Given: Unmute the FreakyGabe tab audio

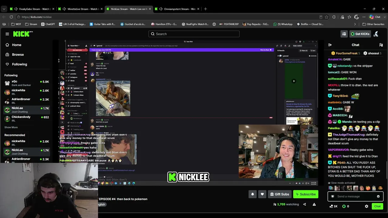Looking at the screenshot, I should (16, 9).
